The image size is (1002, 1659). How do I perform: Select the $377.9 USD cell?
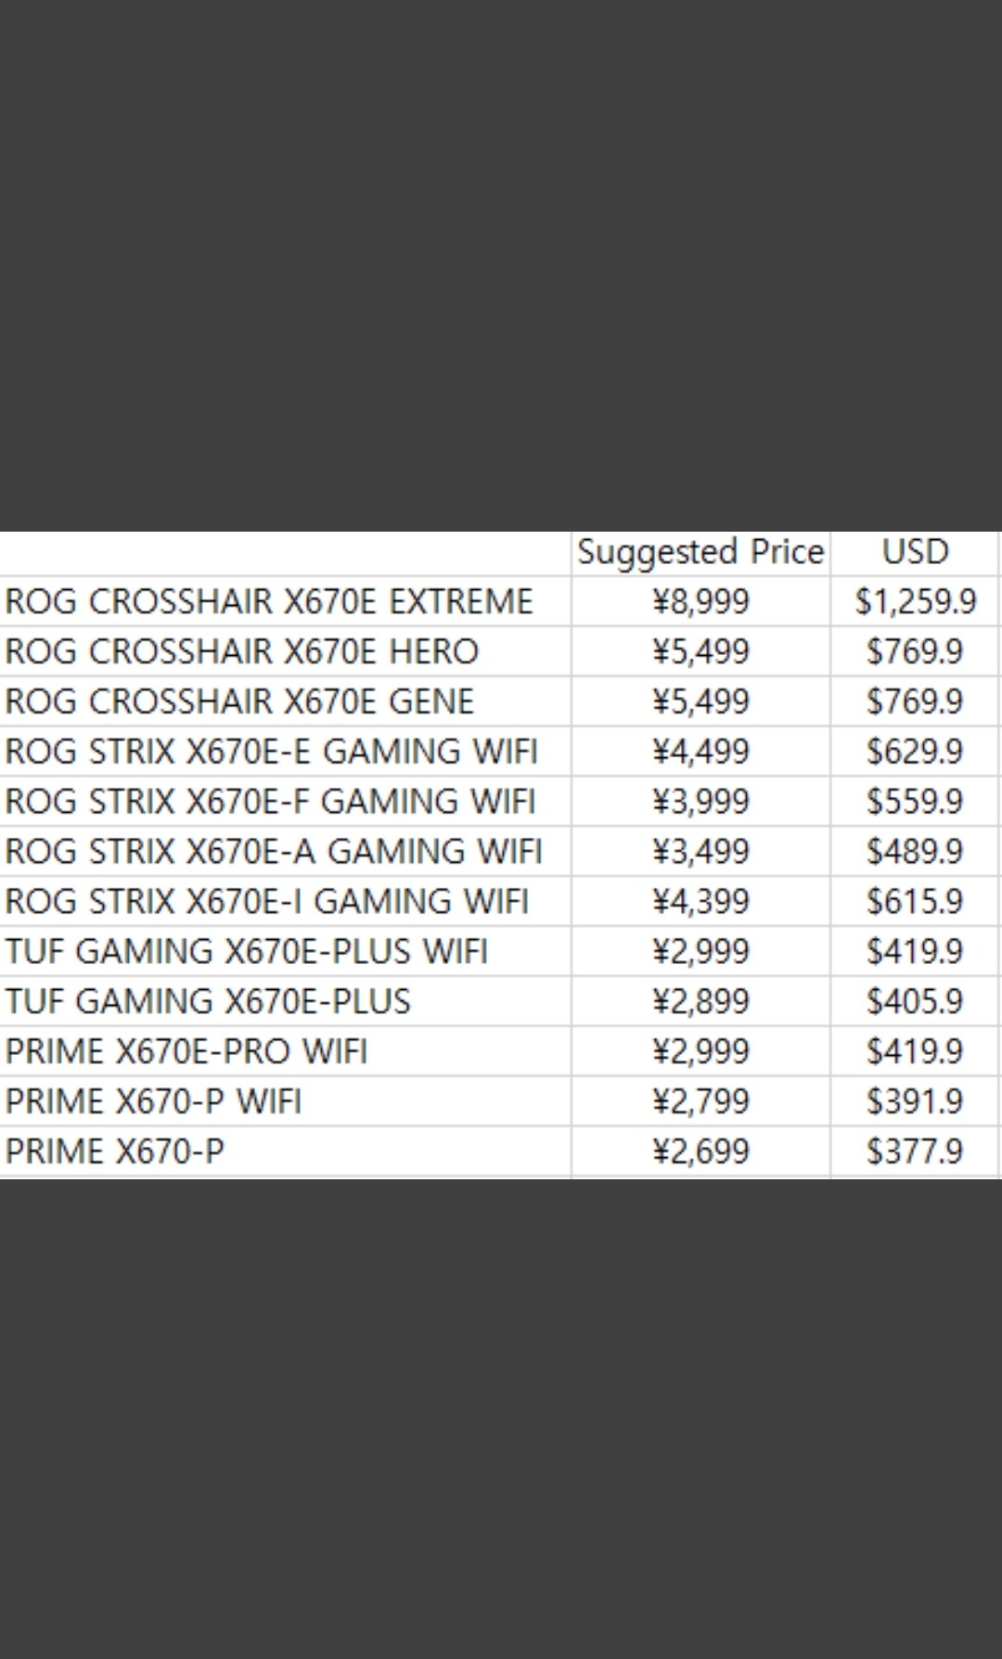click(915, 1152)
